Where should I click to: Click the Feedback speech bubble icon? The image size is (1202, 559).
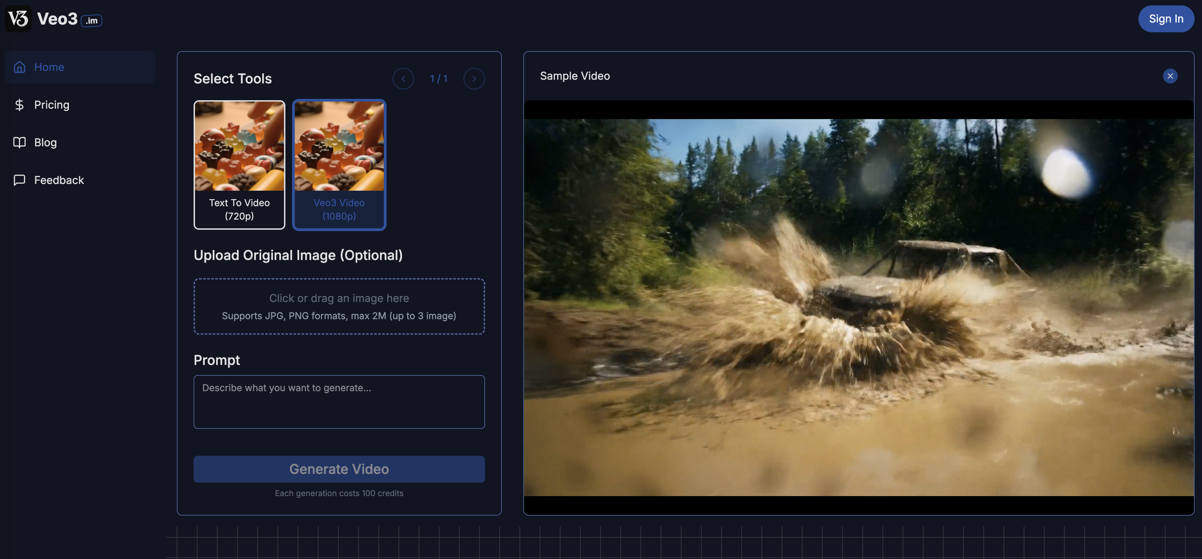pyautogui.click(x=19, y=180)
